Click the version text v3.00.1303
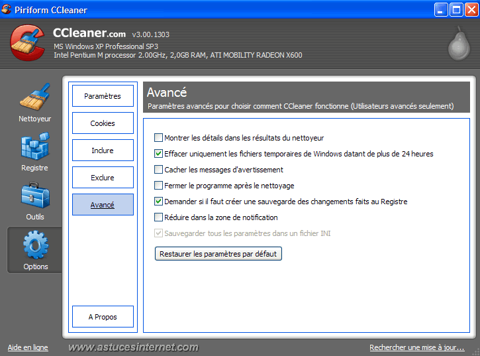 [x=150, y=34]
